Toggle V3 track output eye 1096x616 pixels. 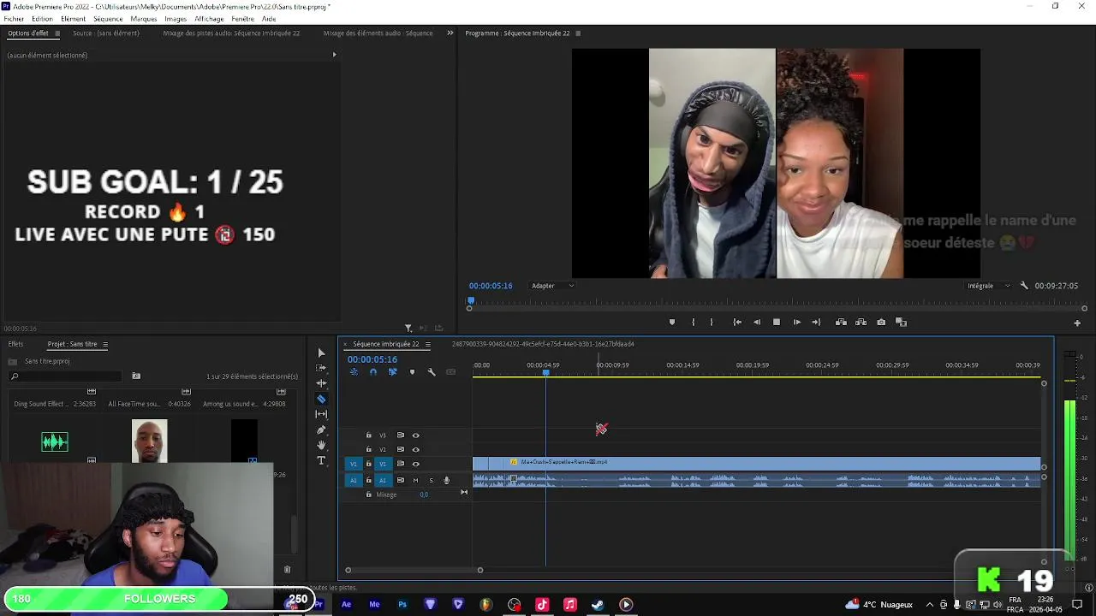click(416, 435)
